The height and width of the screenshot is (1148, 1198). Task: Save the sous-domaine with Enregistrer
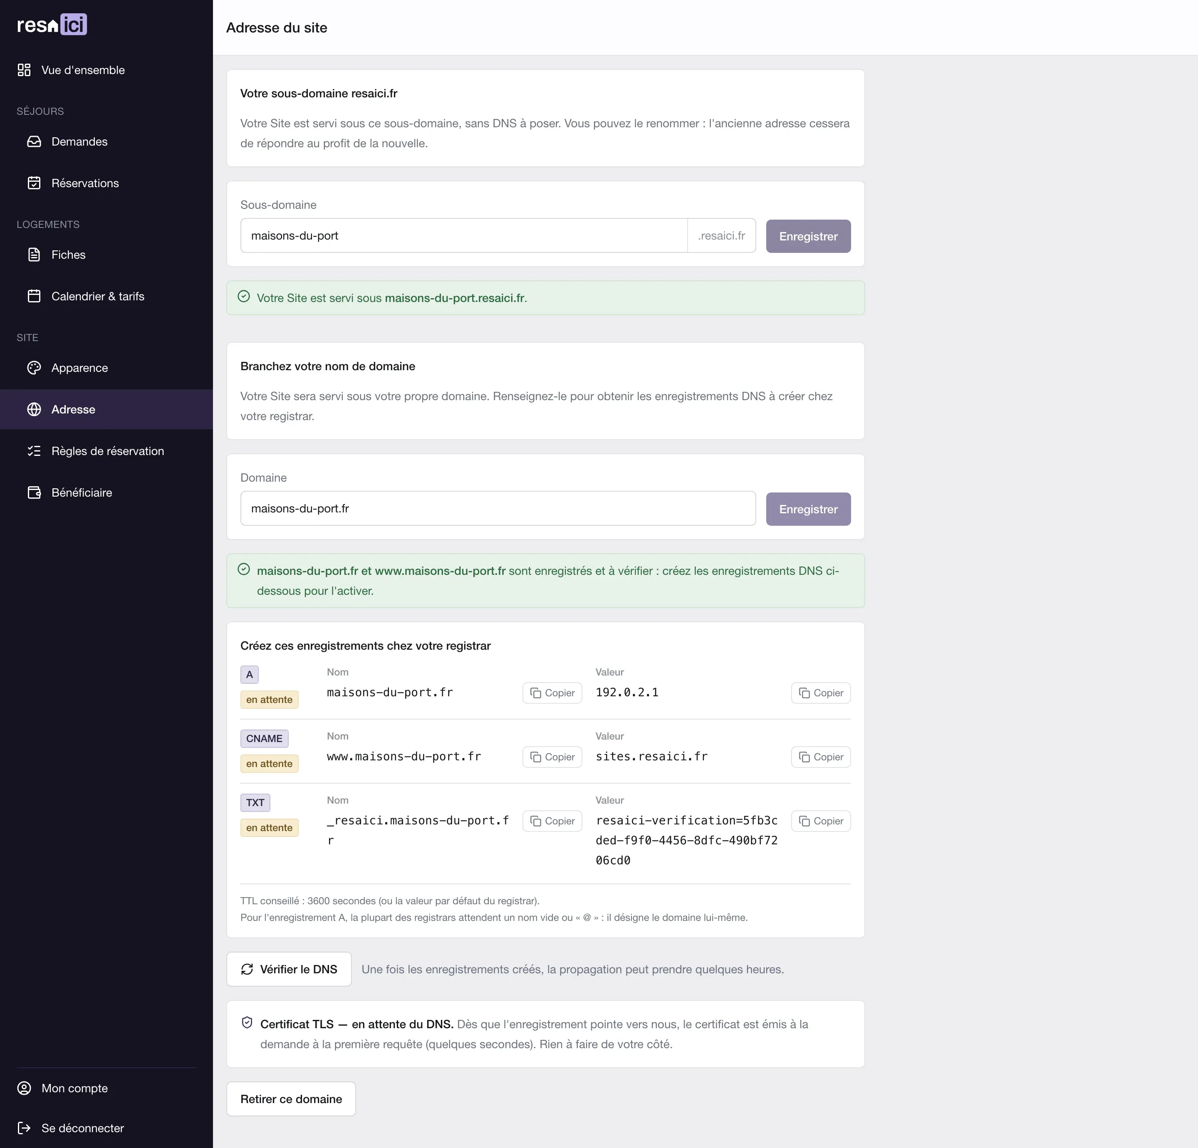[x=808, y=236]
